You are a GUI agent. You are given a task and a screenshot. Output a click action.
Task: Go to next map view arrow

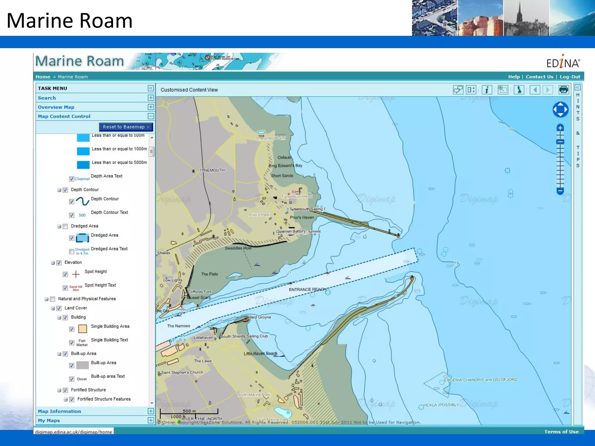(x=548, y=90)
